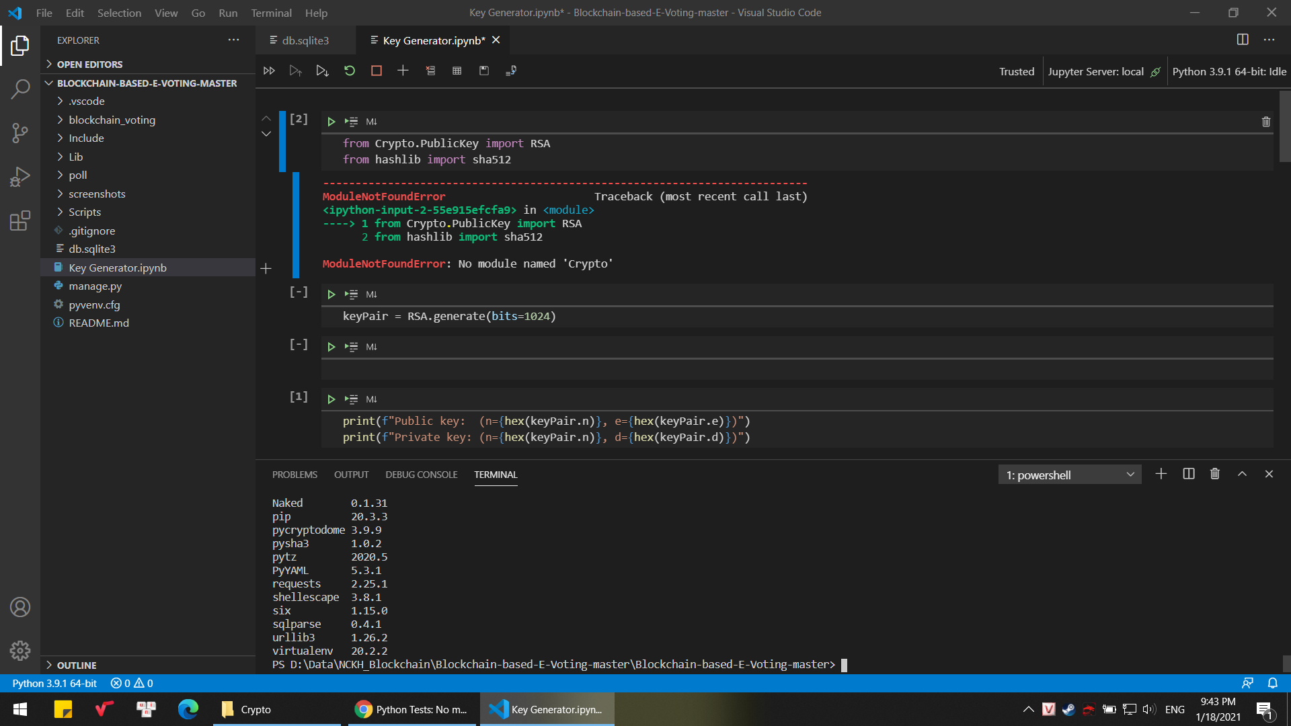Click the Restart Kernel toolbar icon

point(348,71)
